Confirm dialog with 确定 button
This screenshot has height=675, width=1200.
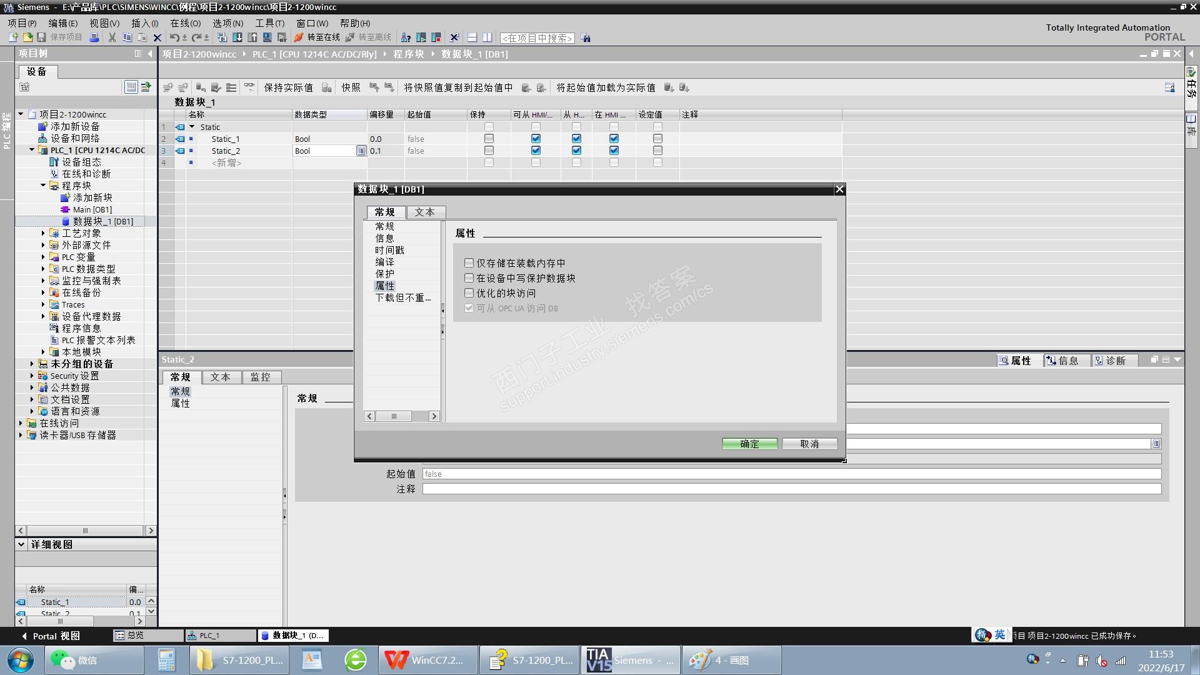click(749, 444)
